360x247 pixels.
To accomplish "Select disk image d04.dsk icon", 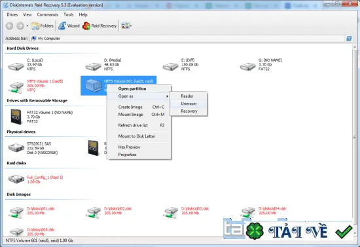I will (247, 212).
